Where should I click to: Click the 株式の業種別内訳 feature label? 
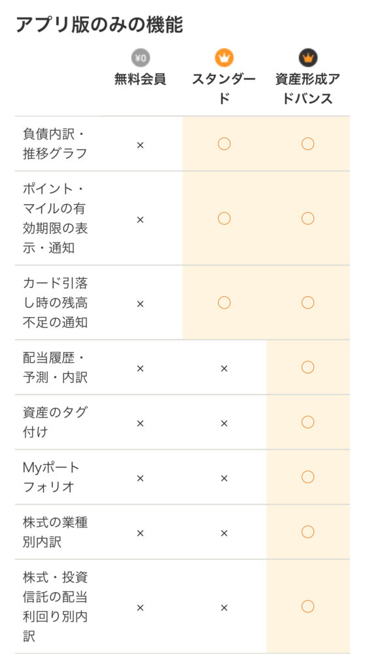click(x=55, y=532)
